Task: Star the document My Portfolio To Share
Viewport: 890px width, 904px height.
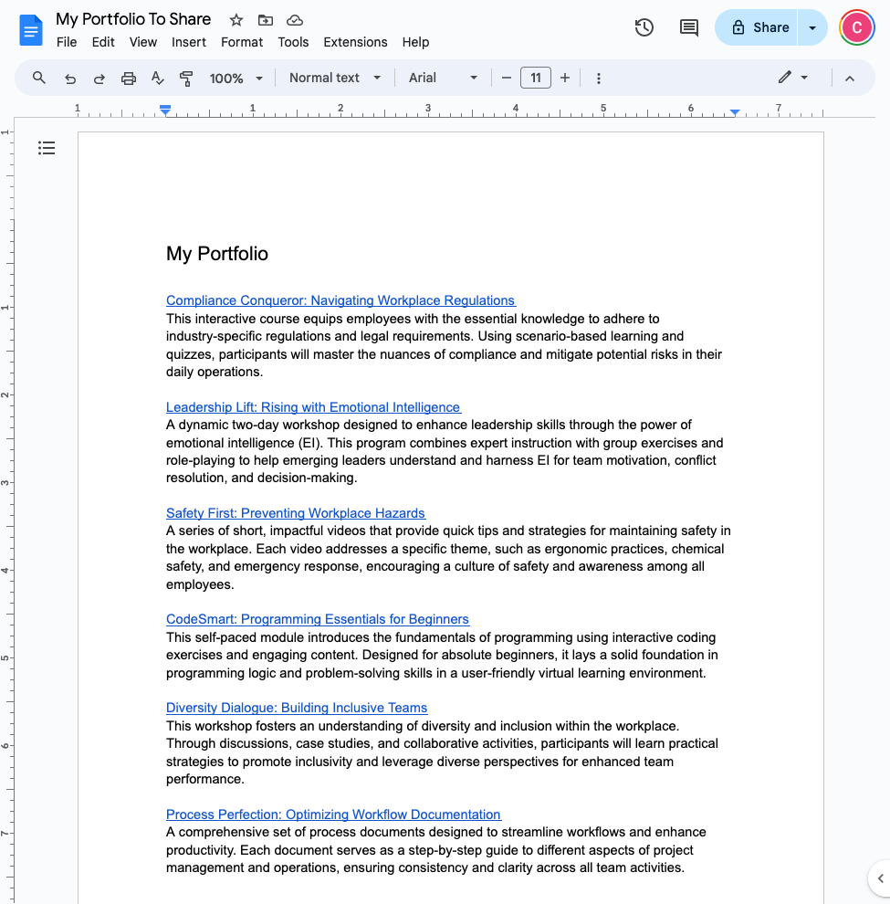Action: pyautogui.click(x=236, y=20)
